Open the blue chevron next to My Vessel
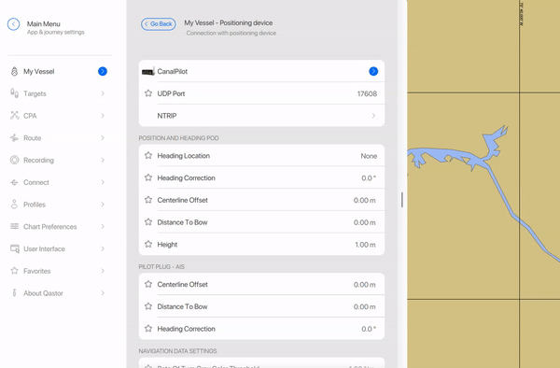This screenshot has height=368, width=560. [103, 72]
